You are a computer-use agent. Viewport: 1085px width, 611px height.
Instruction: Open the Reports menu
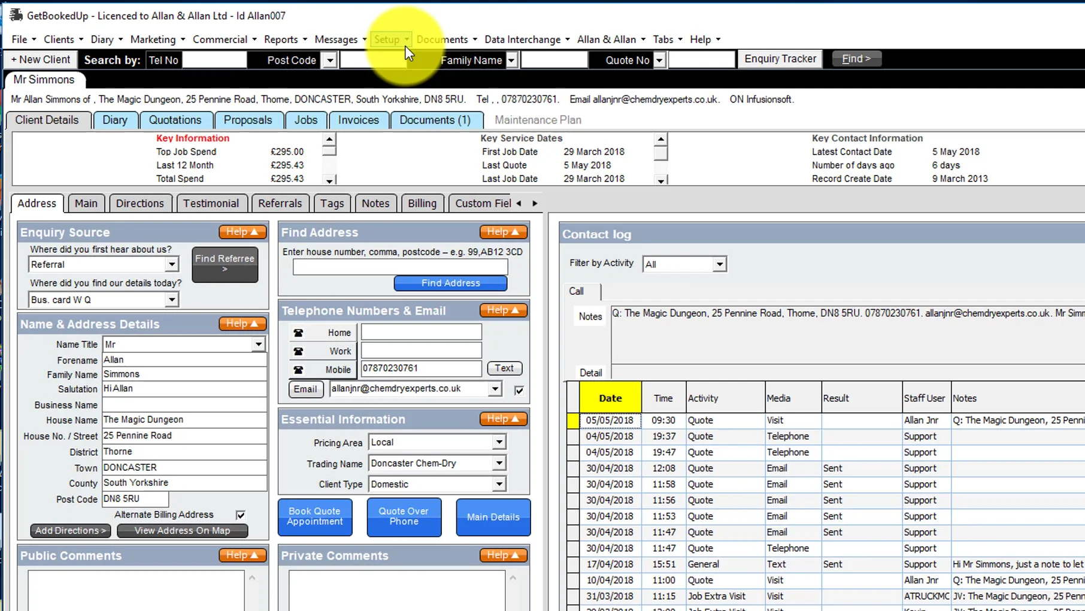pyautogui.click(x=285, y=40)
